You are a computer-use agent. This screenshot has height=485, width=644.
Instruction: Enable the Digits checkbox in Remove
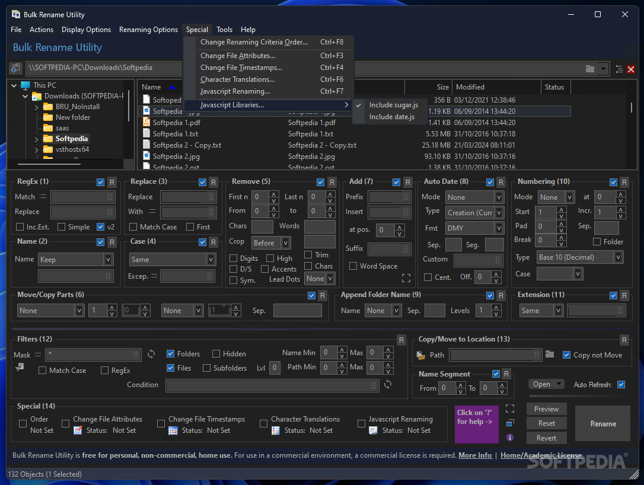233,259
